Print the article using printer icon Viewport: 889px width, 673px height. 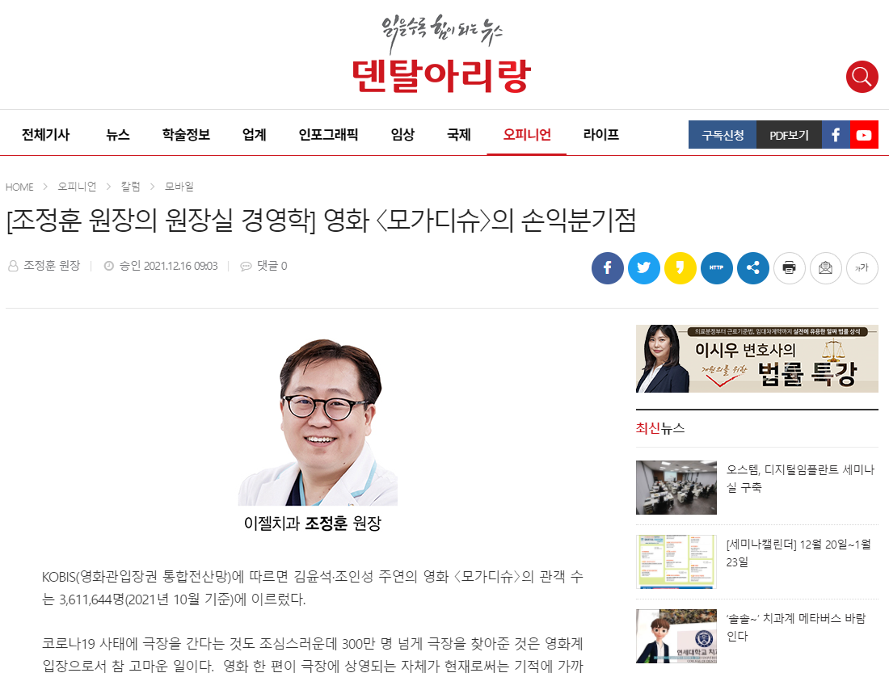pos(790,267)
